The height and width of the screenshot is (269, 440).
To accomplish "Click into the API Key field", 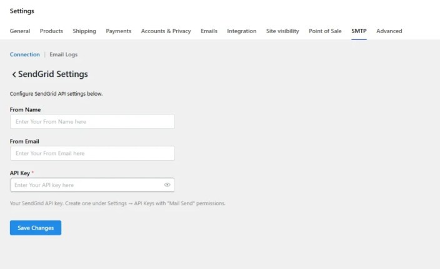I will [92, 185].
